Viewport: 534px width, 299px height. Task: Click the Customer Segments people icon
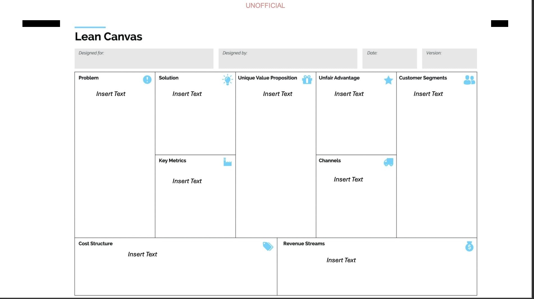click(x=469, y=80)
